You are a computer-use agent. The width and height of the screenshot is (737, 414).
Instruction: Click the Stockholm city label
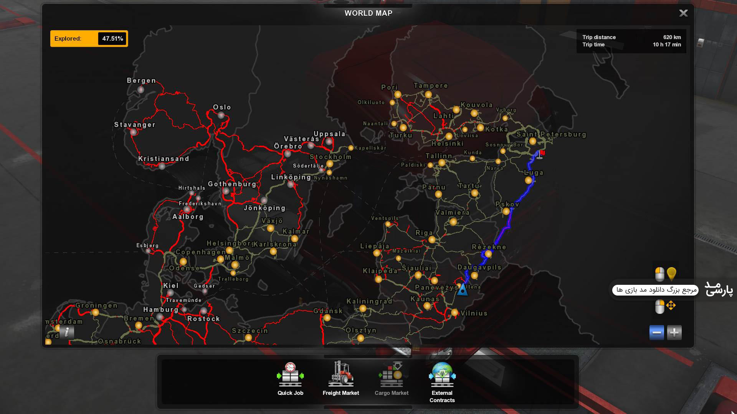pos(330,157)
